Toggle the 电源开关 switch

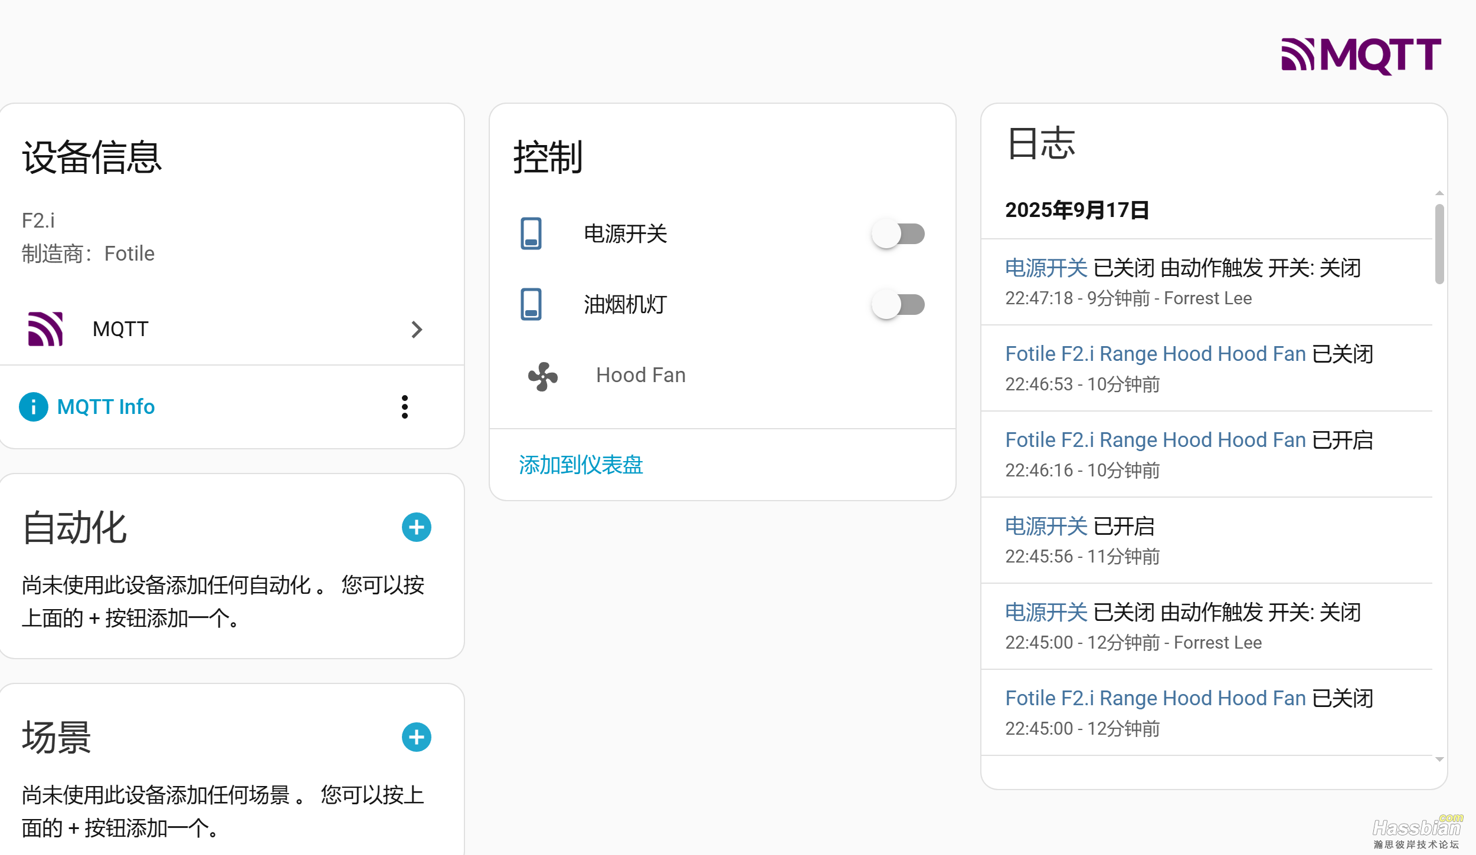(898, 234)
